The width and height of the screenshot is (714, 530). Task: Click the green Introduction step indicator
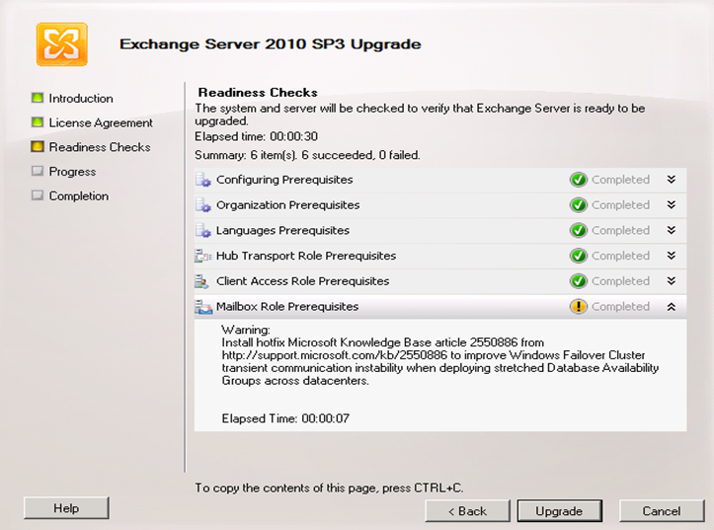(x=38, y=98)
